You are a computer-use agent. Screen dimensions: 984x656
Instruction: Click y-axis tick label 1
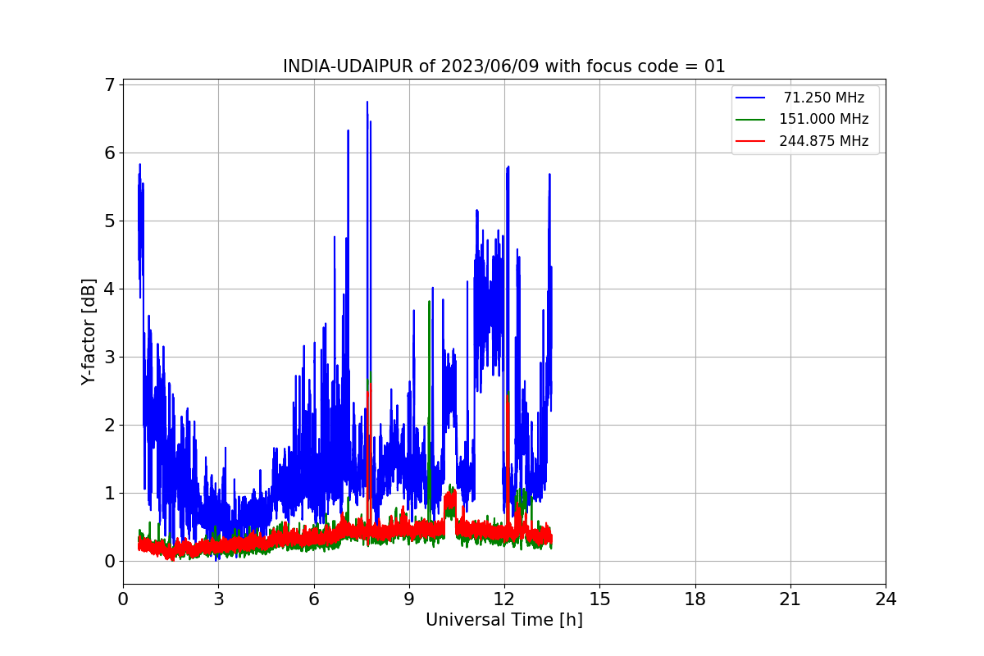click(x=109, y=494)
